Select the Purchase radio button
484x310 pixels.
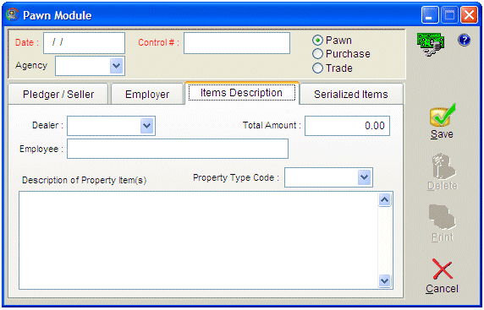click(317, 54)
